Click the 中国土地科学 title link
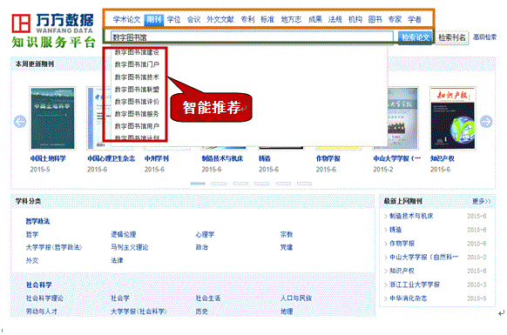Viewport: 507px width, 335px height. [48, 158]
